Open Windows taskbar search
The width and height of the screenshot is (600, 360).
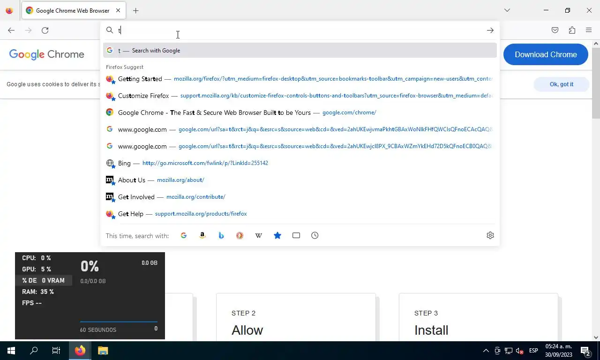pos(34,351)
